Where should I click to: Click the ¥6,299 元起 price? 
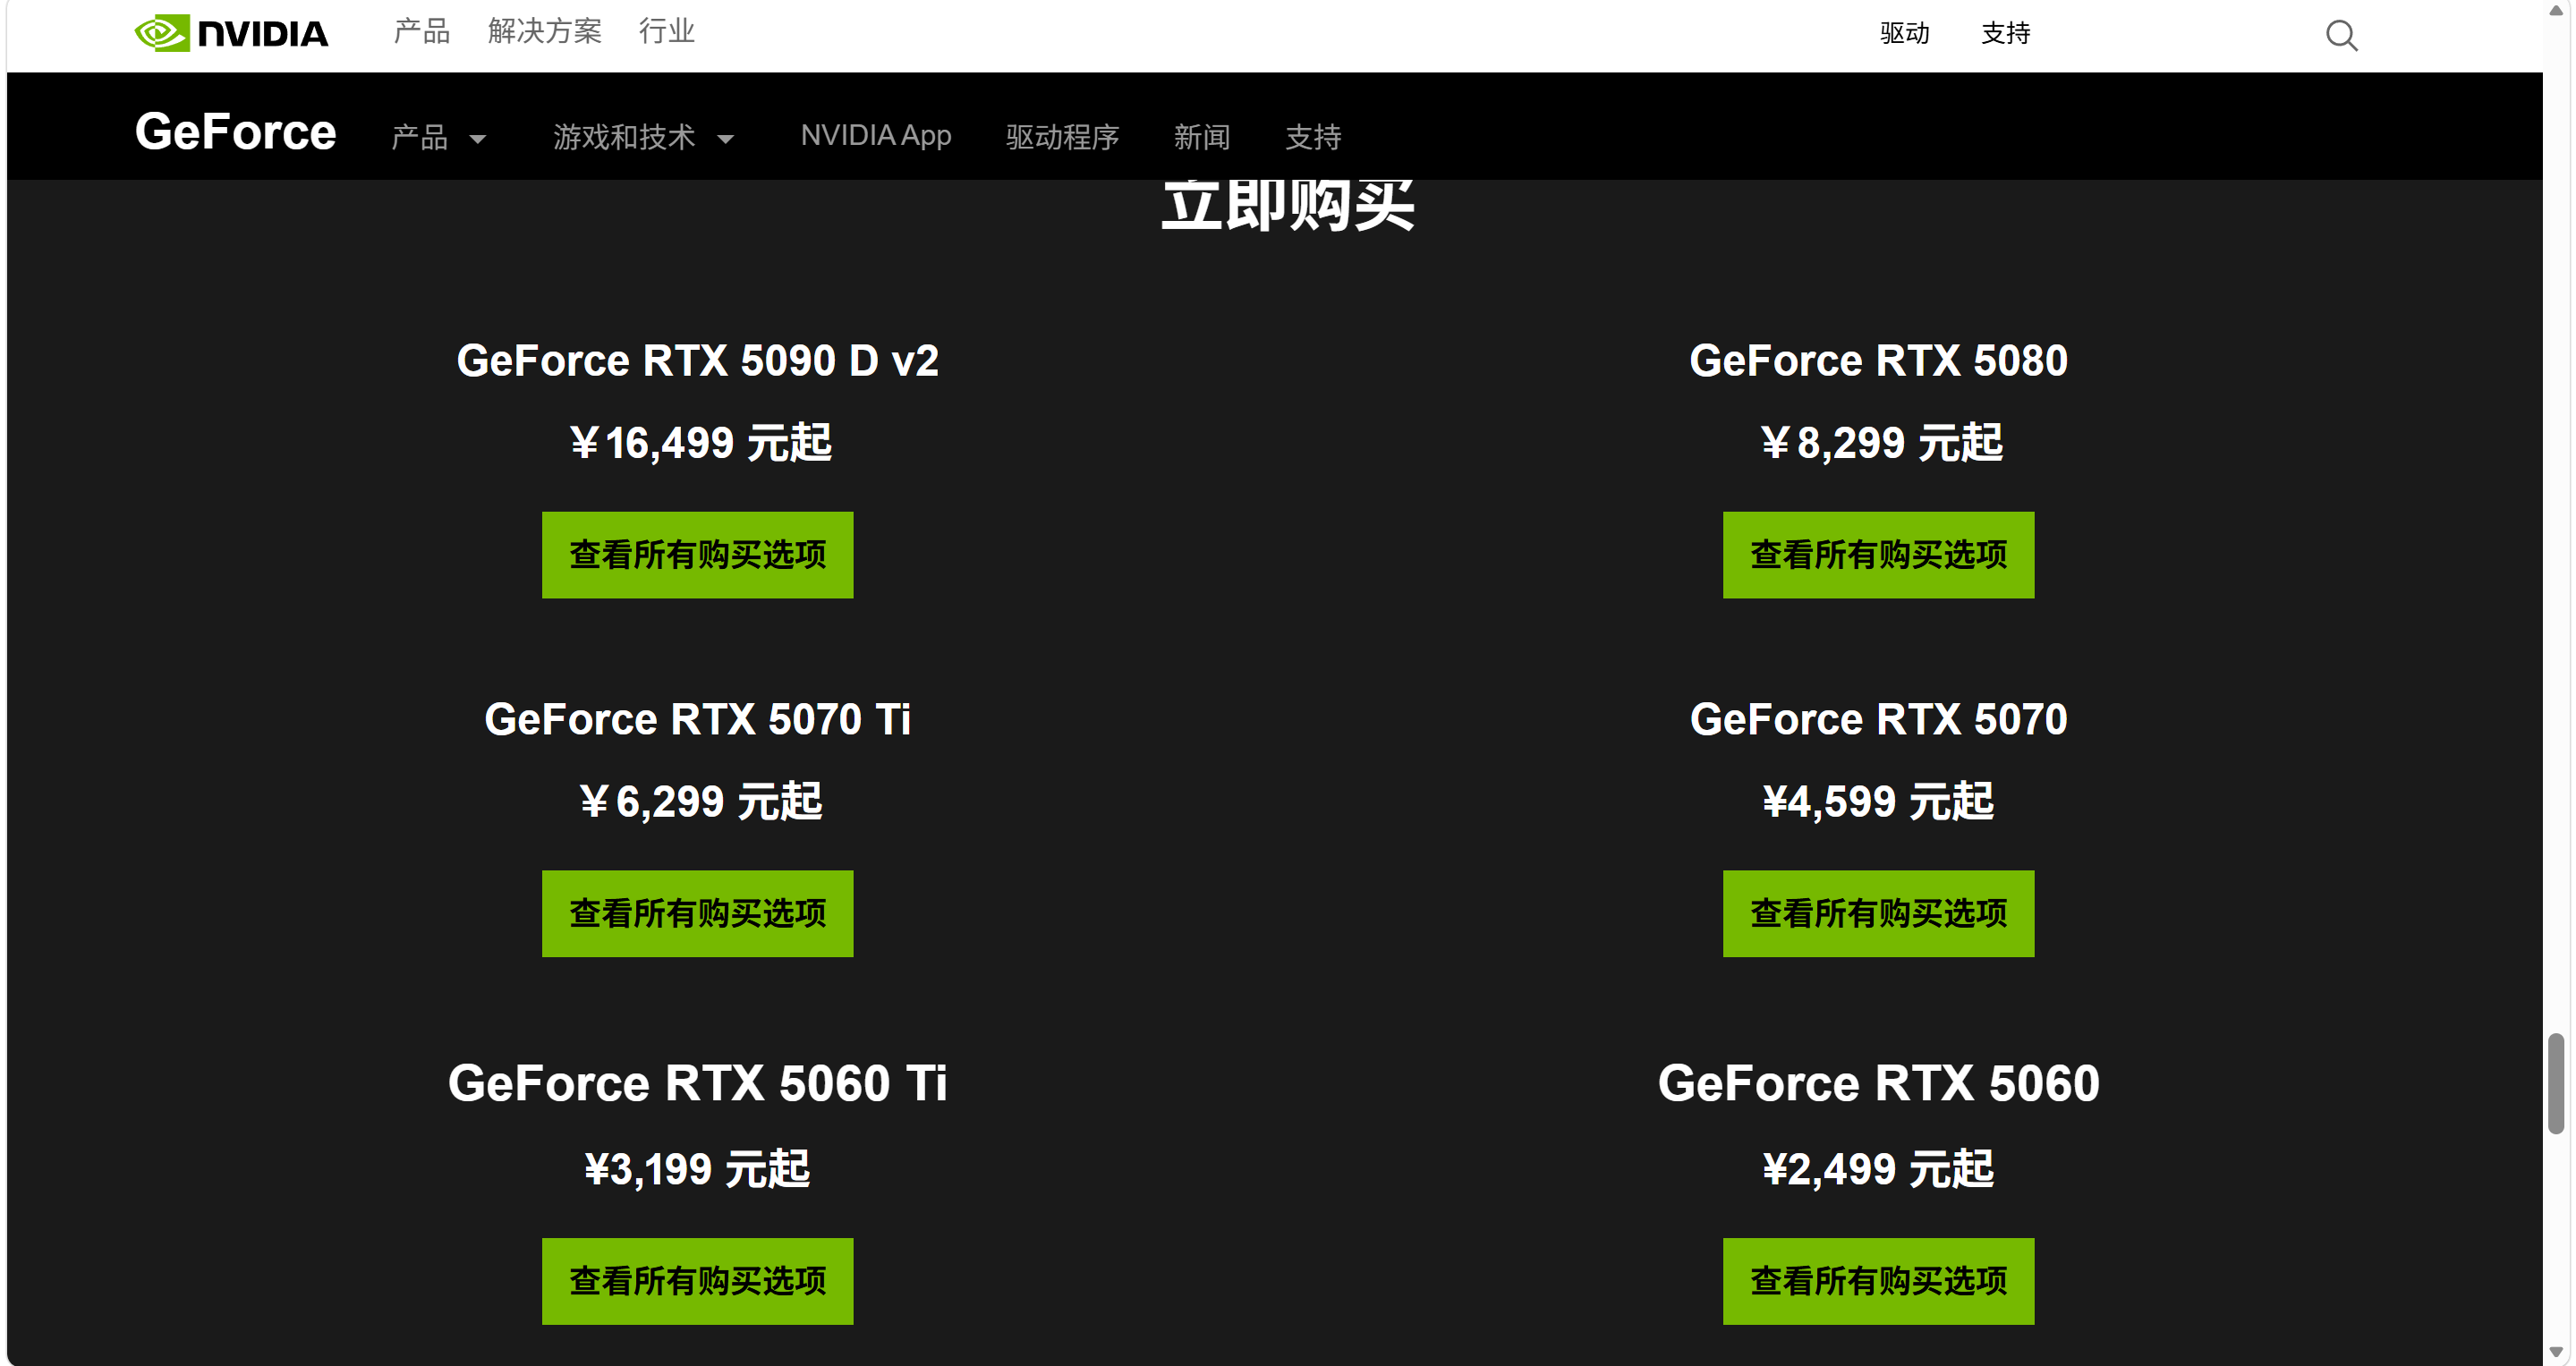(x=700, y=801)
